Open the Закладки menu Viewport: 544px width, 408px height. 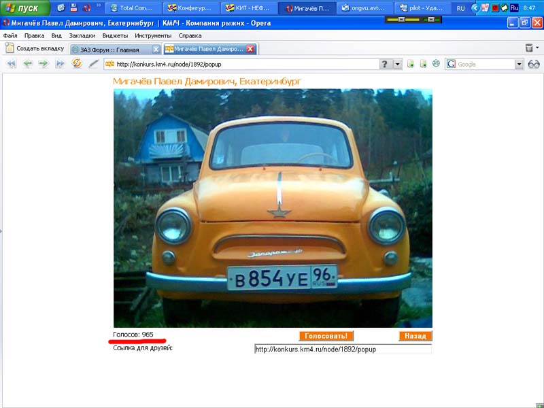tap(82, 36)
